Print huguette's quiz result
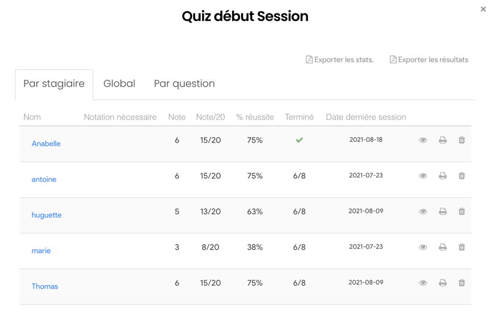This screenshot has width=491, height=325. click(x=443, y=211)
